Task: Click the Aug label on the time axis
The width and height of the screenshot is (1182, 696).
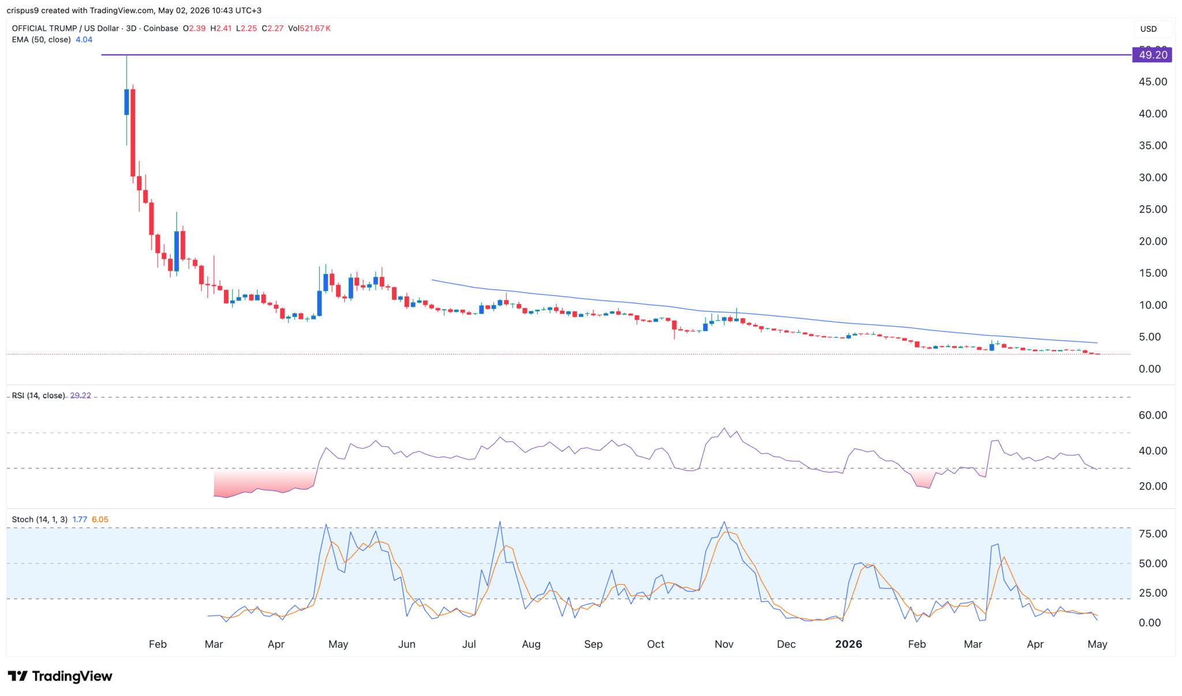Action: coord(532,644)
